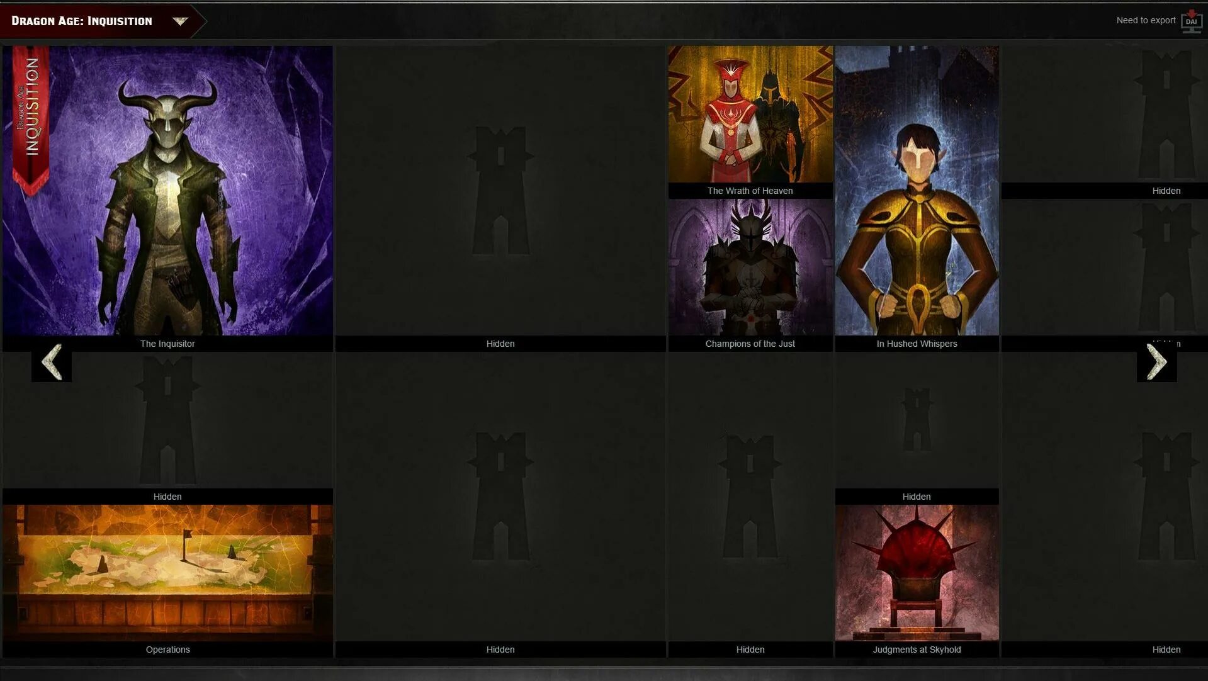Screen dimensions: 1208x681
Task: Click Champions of the Just caption
Action: pos(750,344)
